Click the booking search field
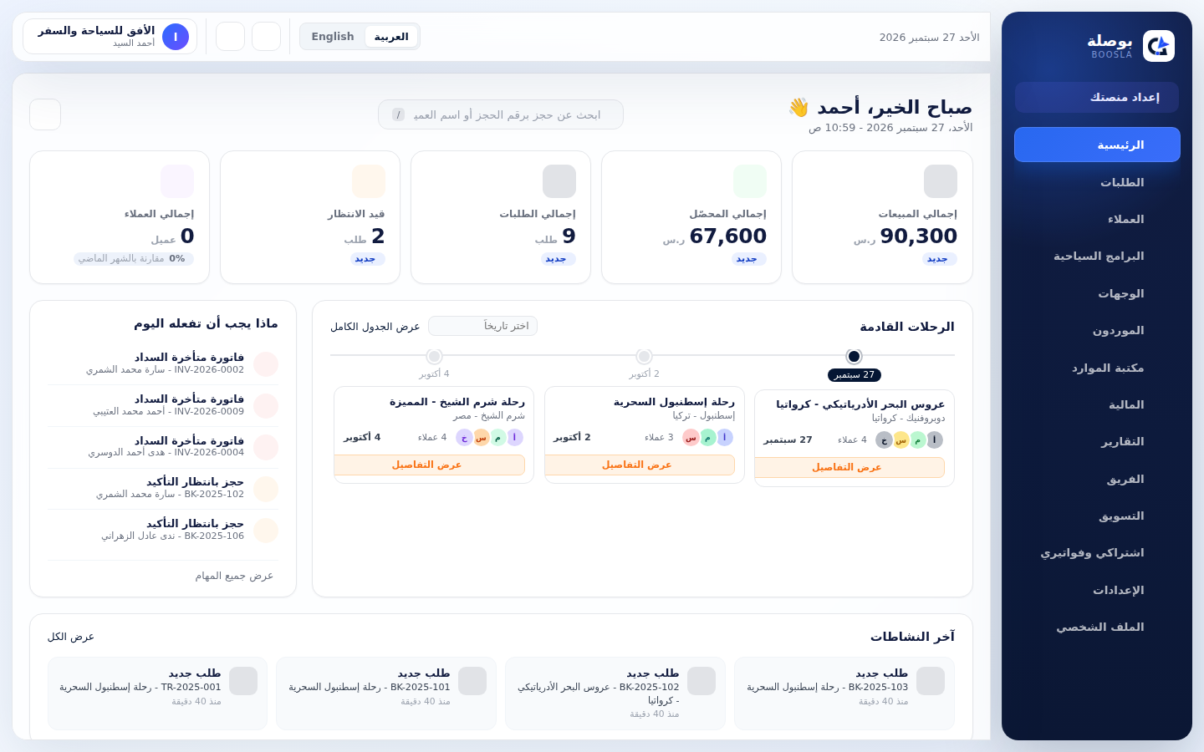The height and width of the screenshot is (752, 1204). [x=501, y=114]
